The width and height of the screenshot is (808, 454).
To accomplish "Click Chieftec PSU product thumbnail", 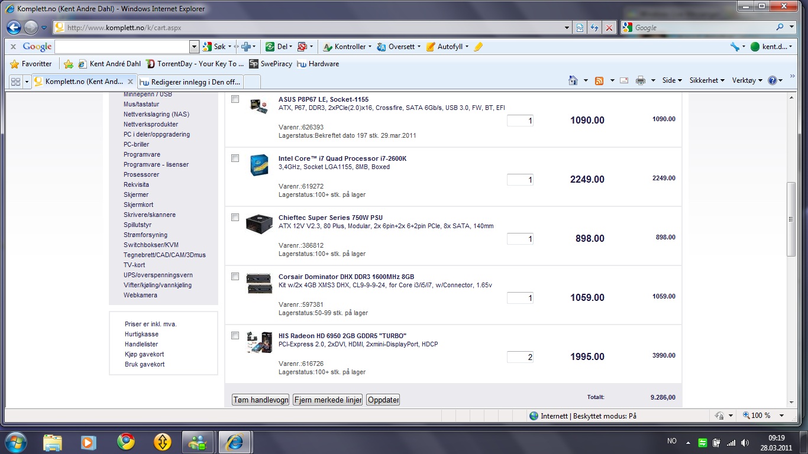I will click(259, 224).
